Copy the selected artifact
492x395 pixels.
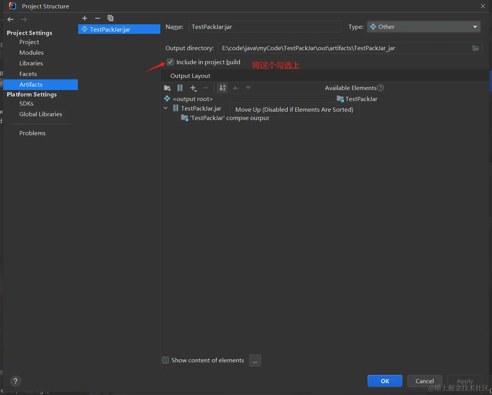[110, 18]
